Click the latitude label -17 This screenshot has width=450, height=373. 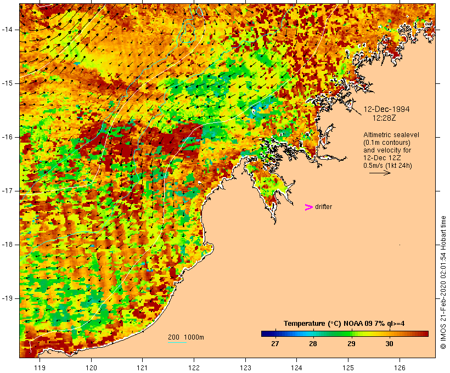[x=7, y=191]
